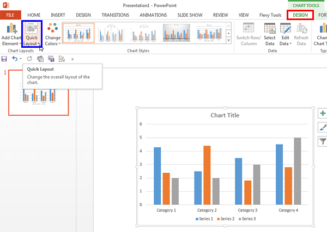Open the FILE tab

(x=10, y=15)
